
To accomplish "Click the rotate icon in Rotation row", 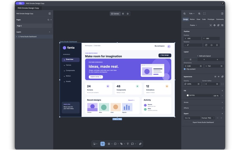I will tap(206, 45).
